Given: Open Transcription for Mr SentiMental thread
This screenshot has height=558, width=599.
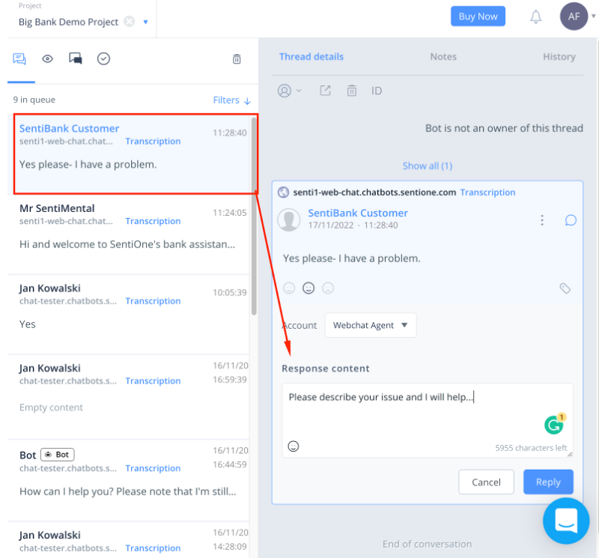Looking at the screenshot, I should tap(153, 221).
